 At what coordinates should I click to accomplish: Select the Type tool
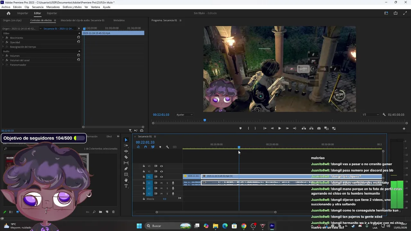126,186
